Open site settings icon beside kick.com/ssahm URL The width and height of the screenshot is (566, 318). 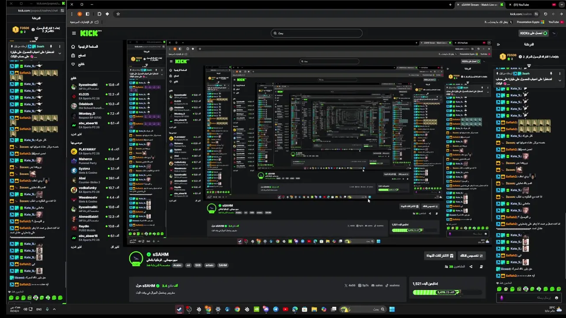click(536, 14)
